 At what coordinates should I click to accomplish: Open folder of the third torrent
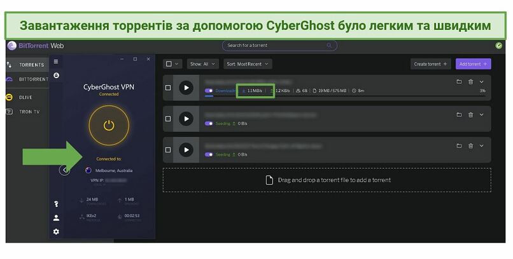coord(459,145)
